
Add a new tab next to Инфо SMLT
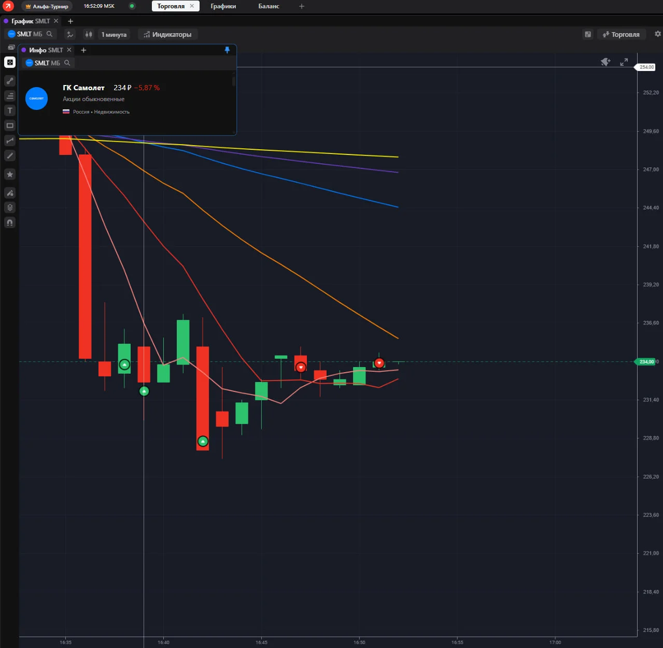(83, 50)
